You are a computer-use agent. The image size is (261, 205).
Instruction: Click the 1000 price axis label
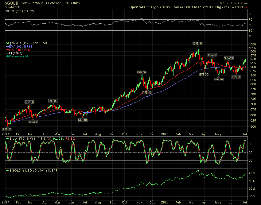[x=252, y=52]
